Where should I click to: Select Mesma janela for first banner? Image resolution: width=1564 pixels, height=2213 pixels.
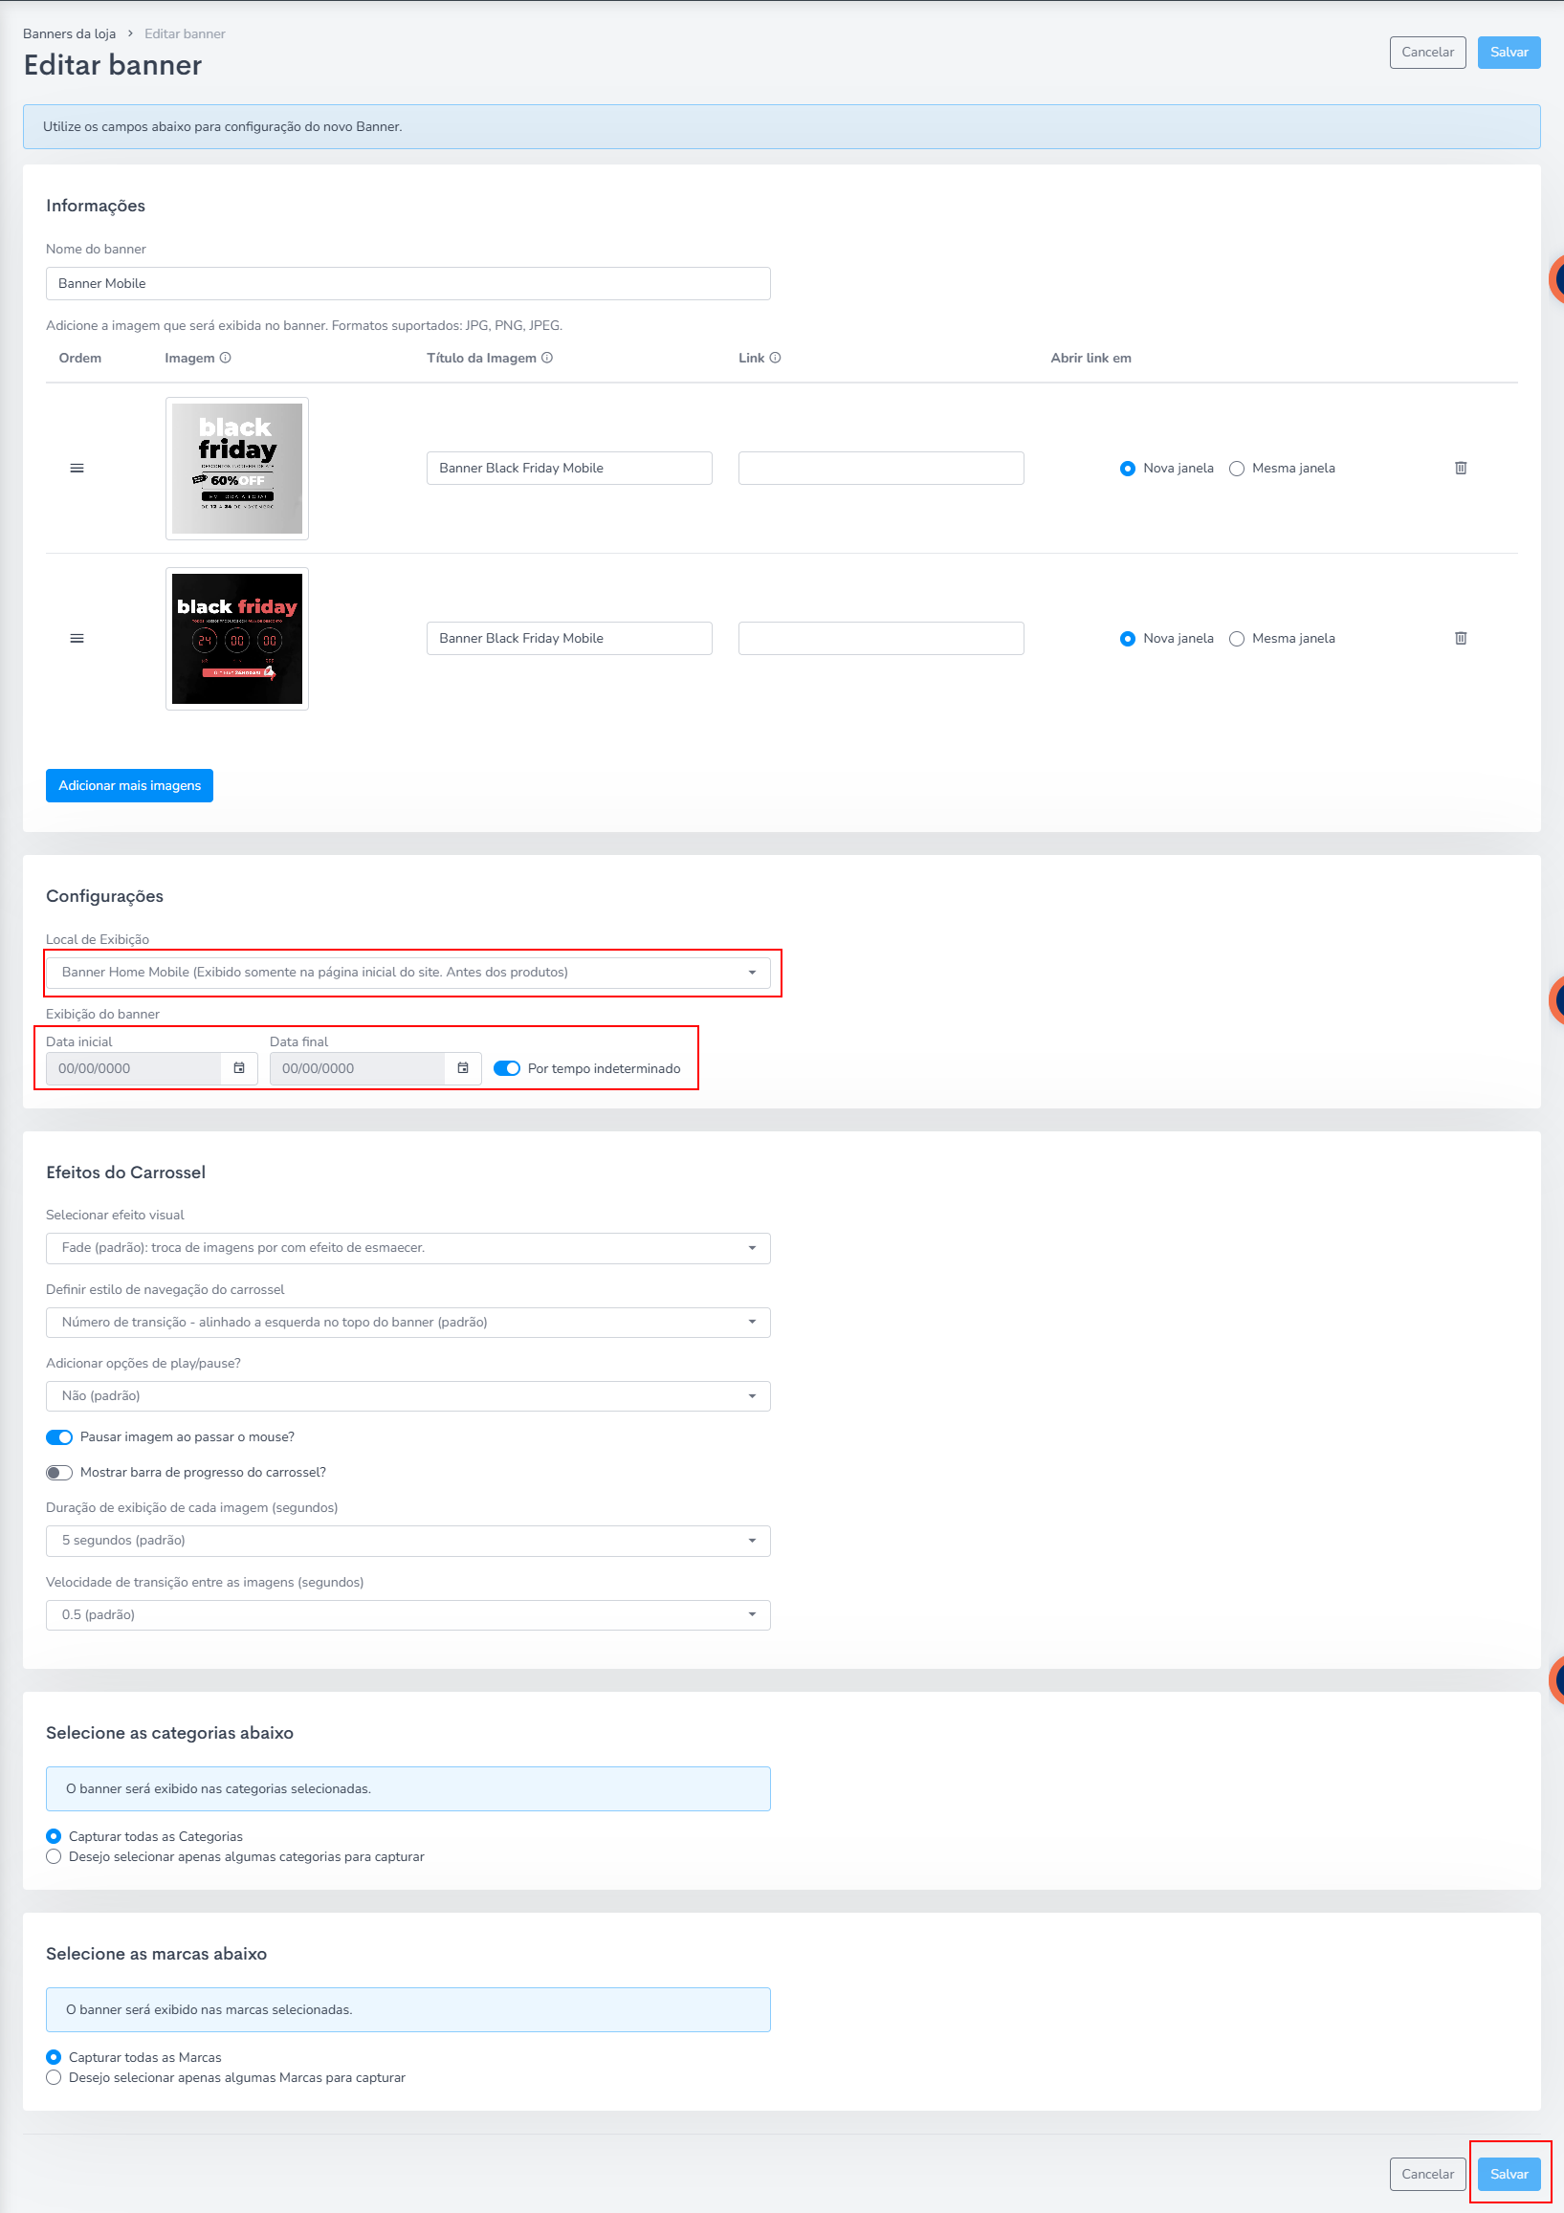[1236, 469]
